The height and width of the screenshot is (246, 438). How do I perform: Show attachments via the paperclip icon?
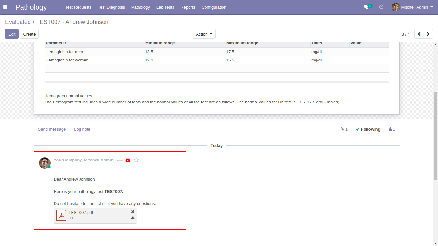tap(344, 129)
